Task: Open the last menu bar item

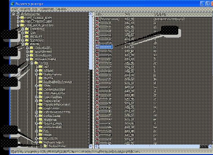Action: click(61, 9)
